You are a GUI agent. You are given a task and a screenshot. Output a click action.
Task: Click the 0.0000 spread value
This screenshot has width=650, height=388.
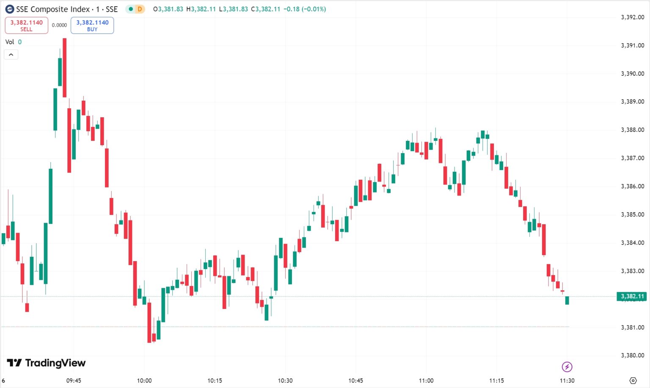point(59,25)
